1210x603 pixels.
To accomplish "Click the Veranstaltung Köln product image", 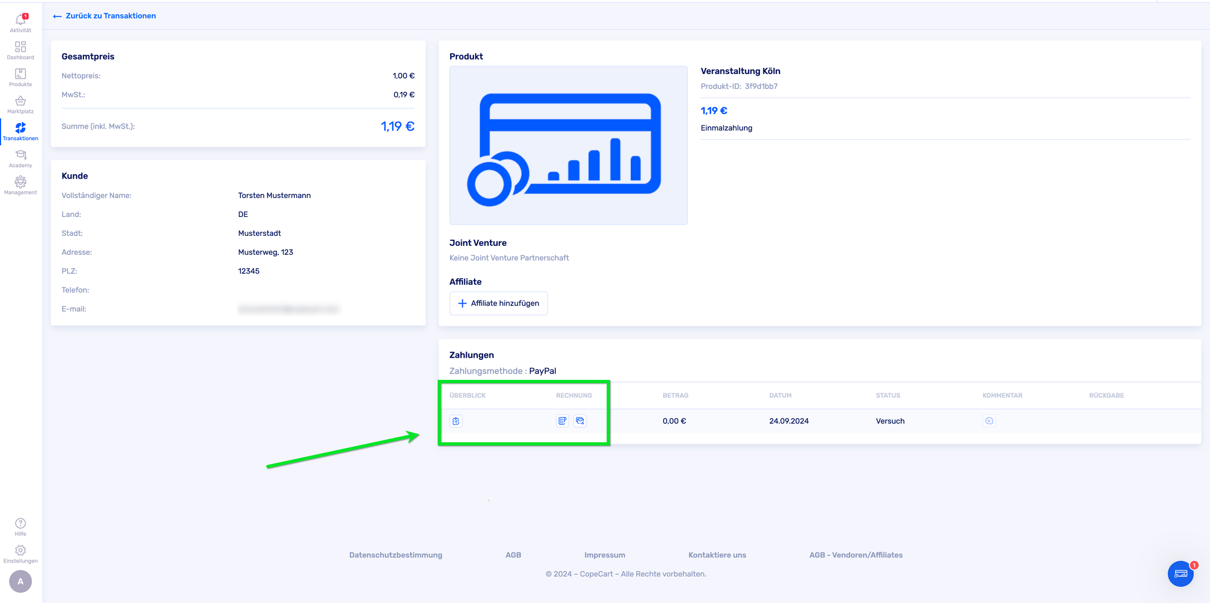I will (568, 145).
